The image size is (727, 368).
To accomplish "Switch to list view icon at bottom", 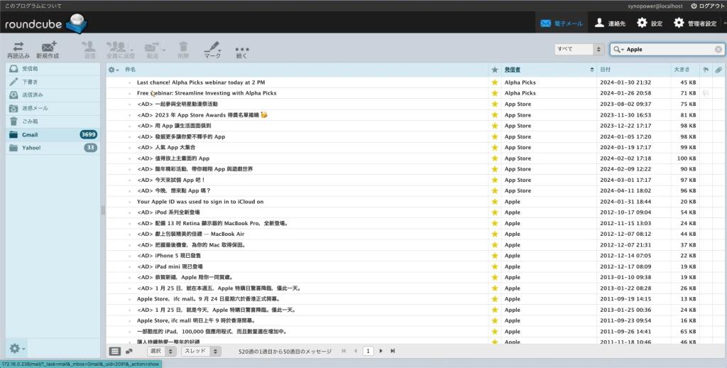I will (x=115, y=351).
